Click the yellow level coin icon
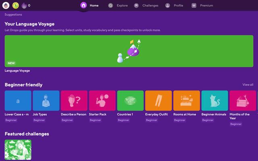The height and width of the screenshot is (161, 258). coord(16,5)
